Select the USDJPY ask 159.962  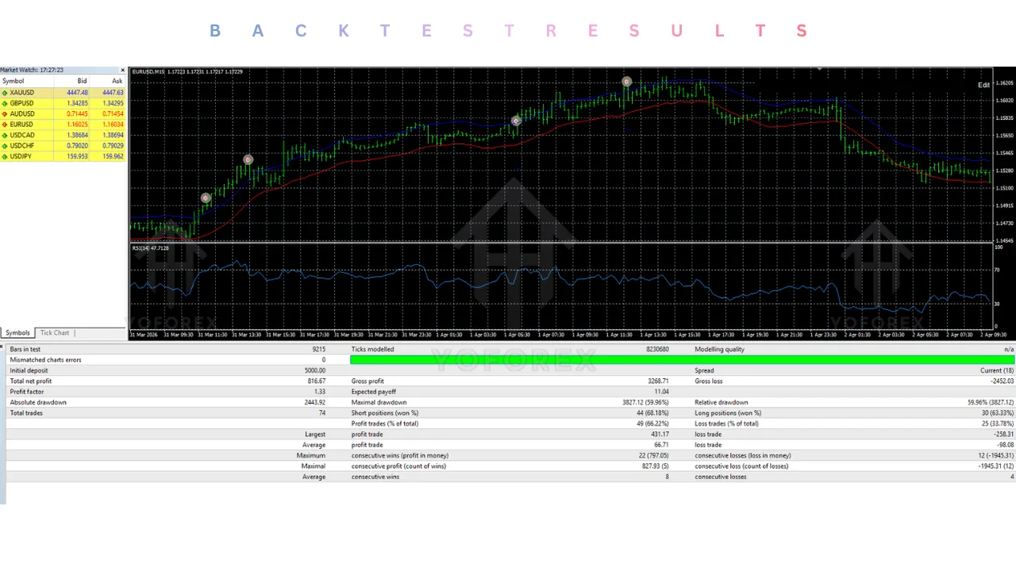point(112,156)
